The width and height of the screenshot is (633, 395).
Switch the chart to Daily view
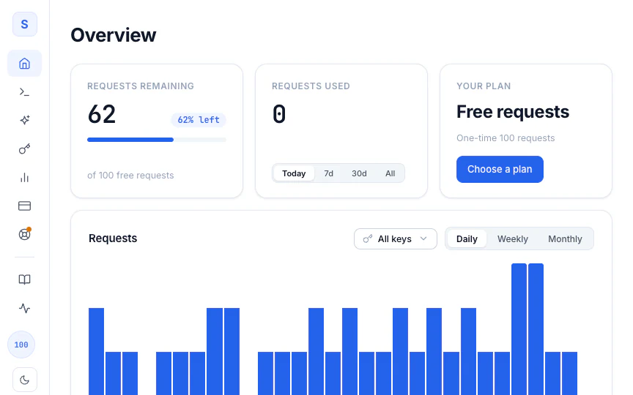tap(467, 239)
